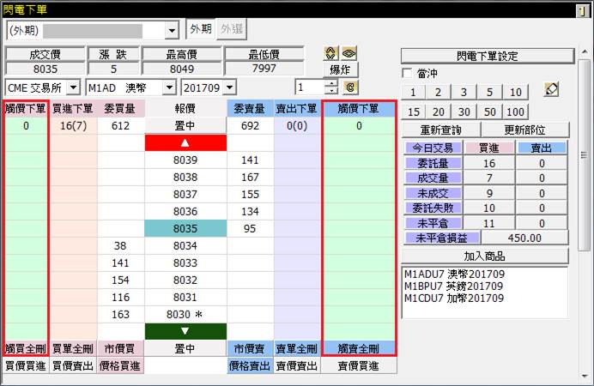
Task: Click the red up arrow price scroll
Action: point(185,143)
